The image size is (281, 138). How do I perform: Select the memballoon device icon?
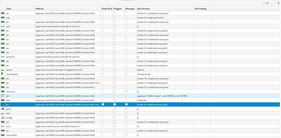tap(3, 74)
